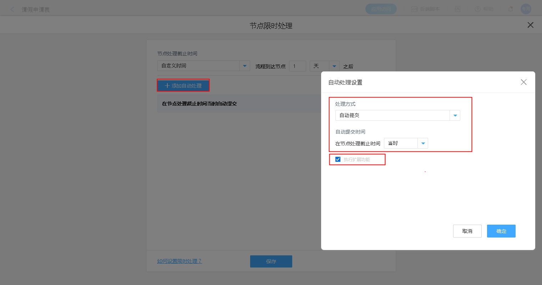Close the 节点限时处理 panel
Viewport: 542px width, 285px height.
tap(531, 25)
